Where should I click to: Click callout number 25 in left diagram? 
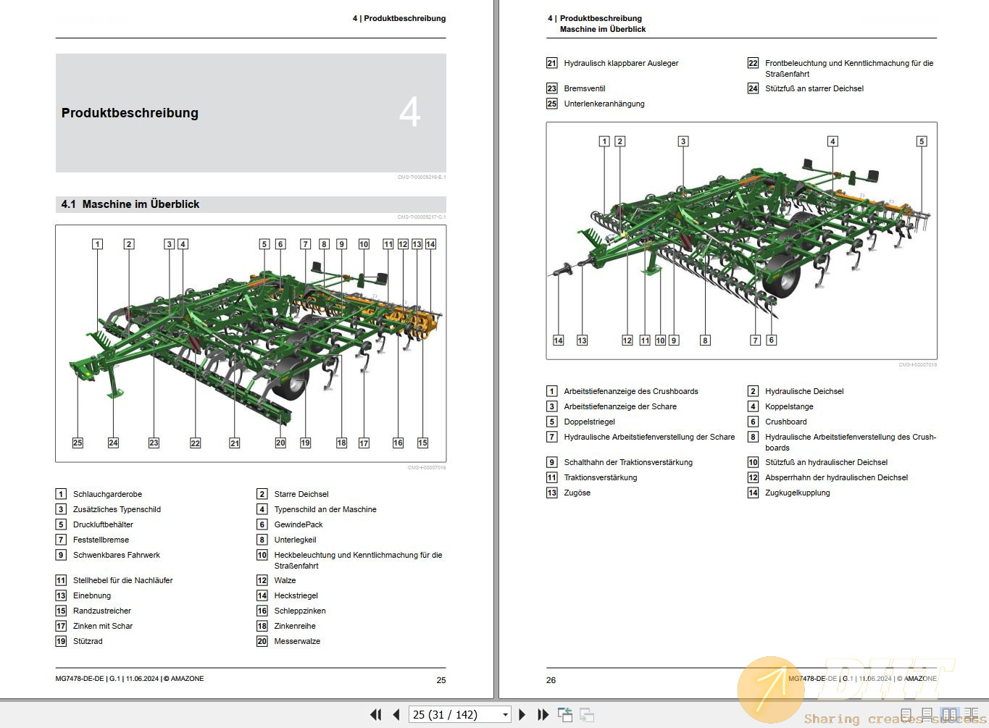78,443
